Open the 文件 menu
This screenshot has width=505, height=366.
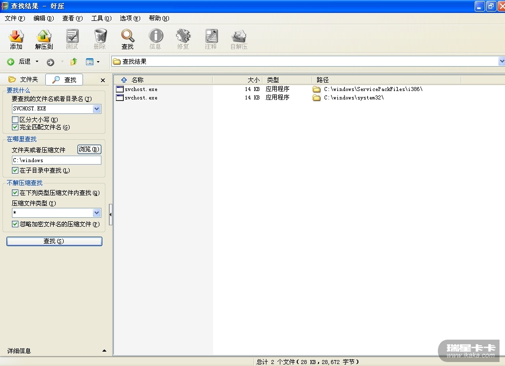(15, 18)
